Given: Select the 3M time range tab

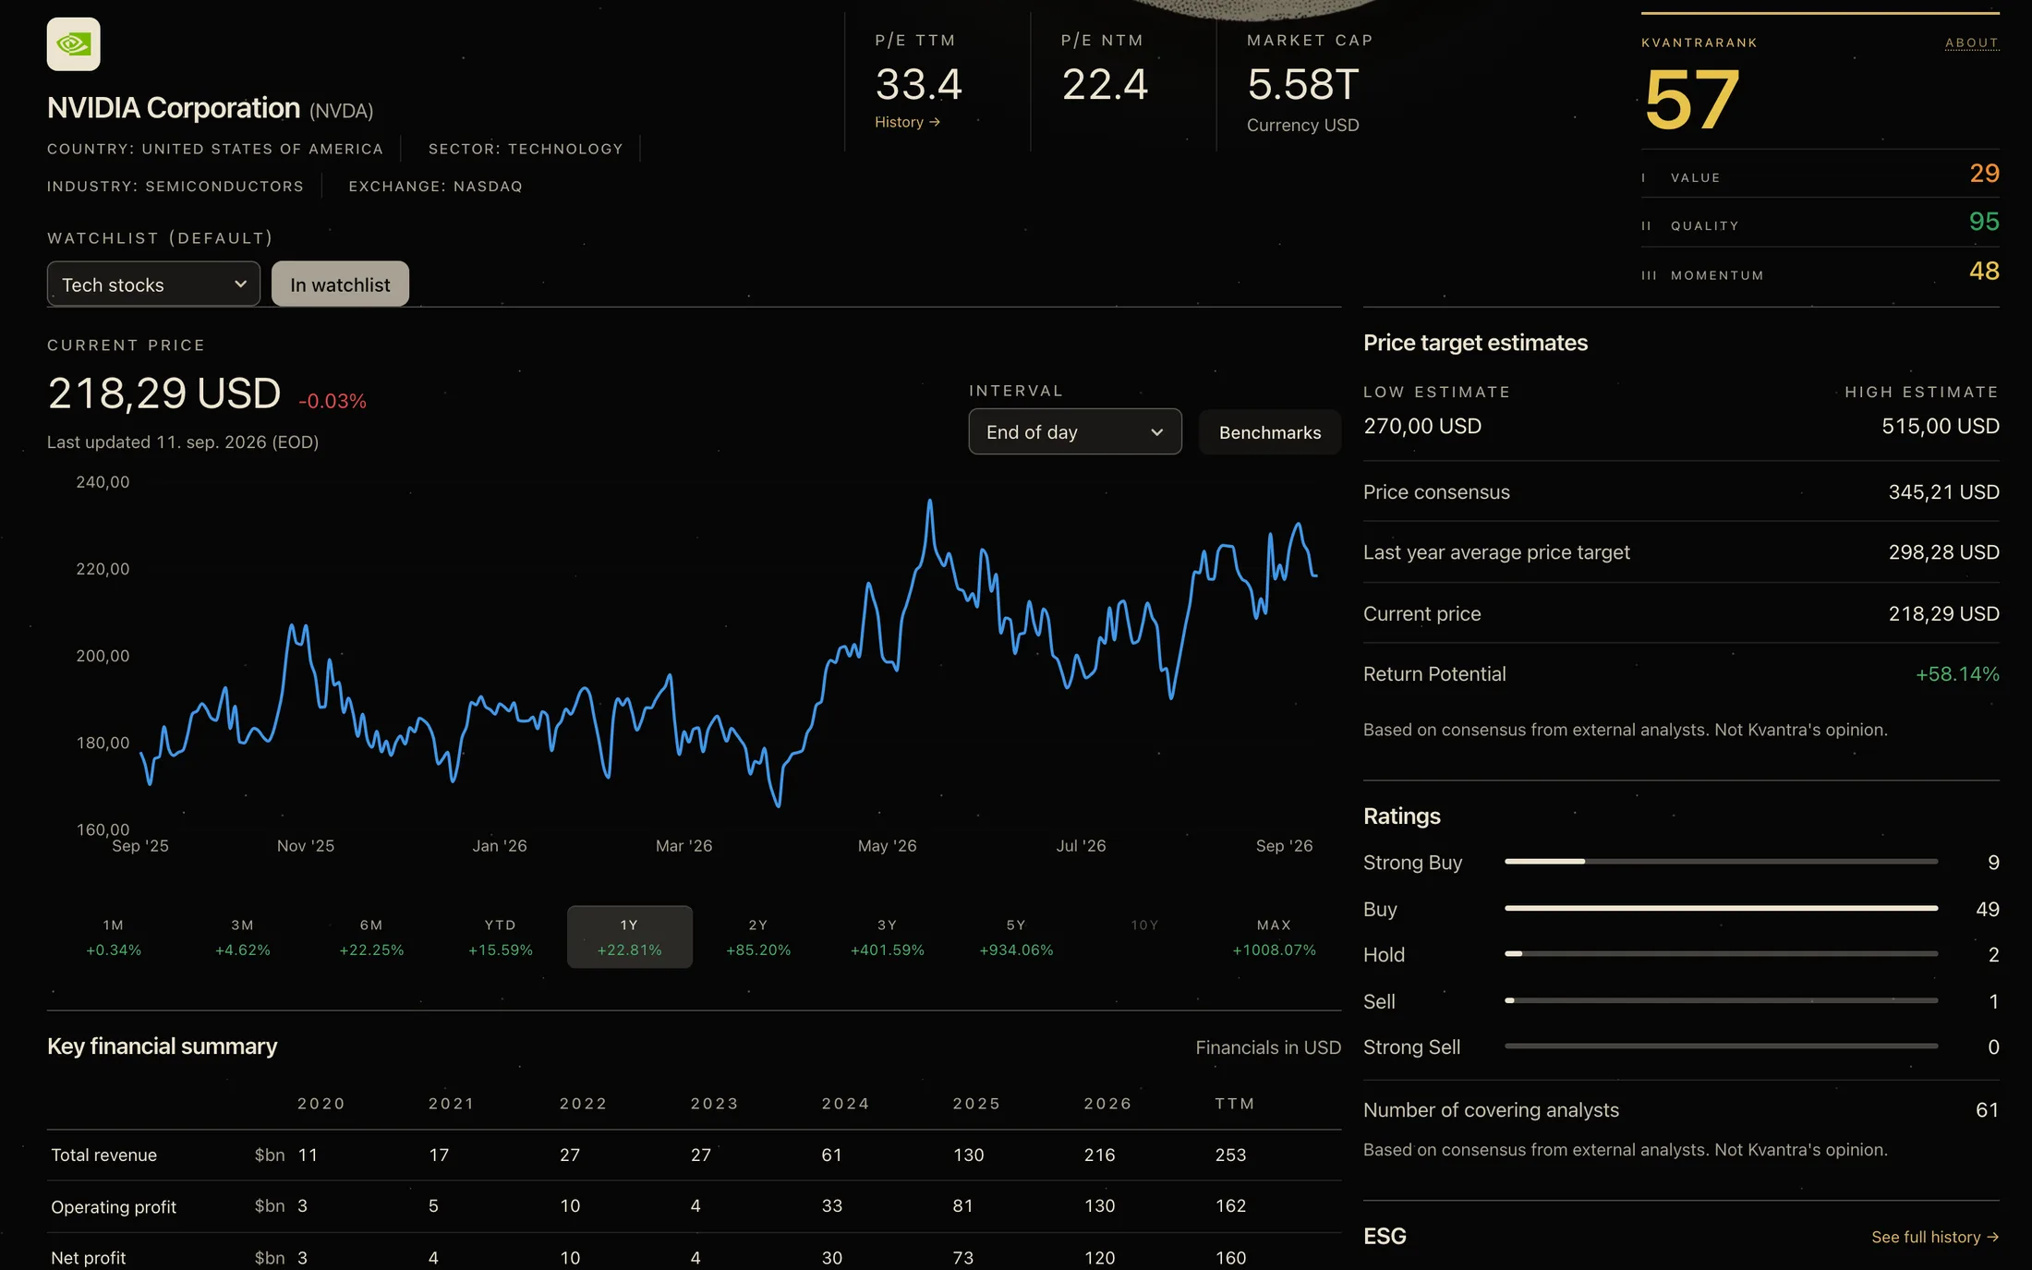Looking at the screenshot, I should [243, 937].
